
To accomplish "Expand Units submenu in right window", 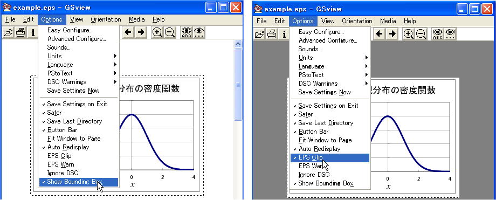I will pyautogui.click(x=330, y=58).
